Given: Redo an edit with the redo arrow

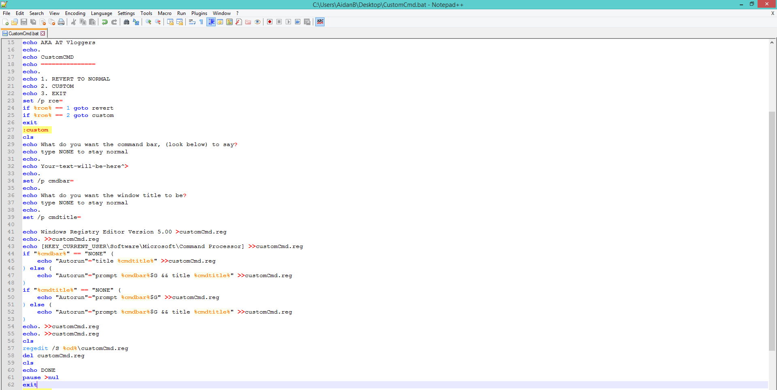Looking at the screenshot, I should [114, 22].
